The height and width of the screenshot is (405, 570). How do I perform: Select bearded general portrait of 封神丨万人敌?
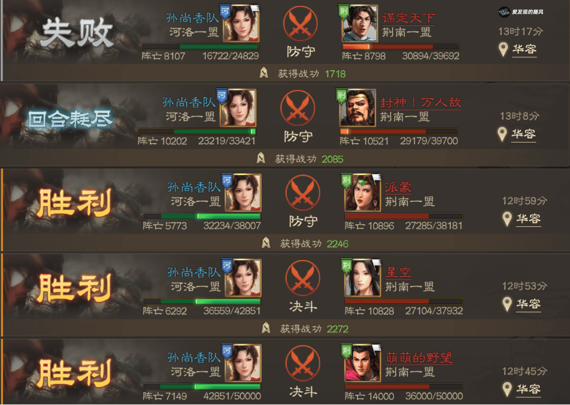[358, 108]
